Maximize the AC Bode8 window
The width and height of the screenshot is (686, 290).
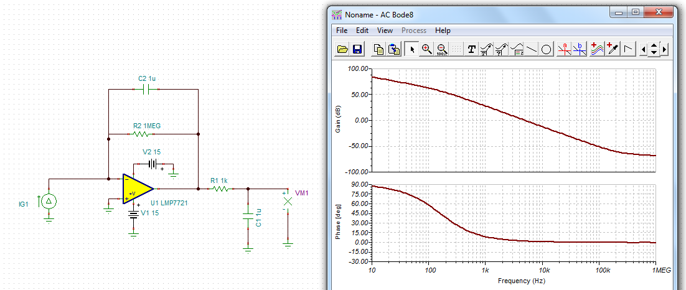pyautogui.click(x=635, y=12)
